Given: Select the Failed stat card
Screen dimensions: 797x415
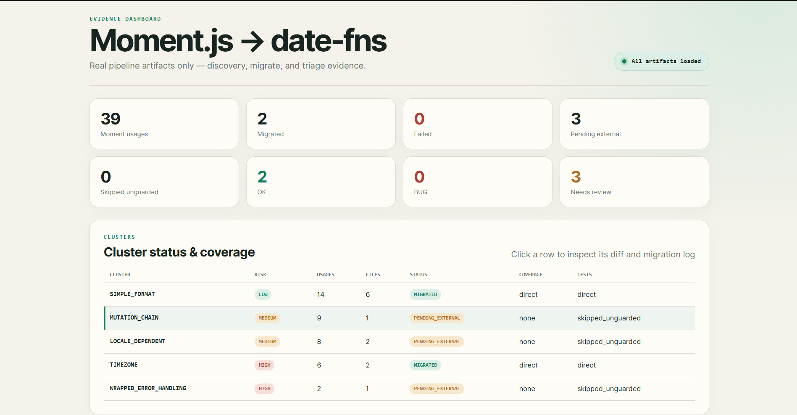Looking at the screenshot, I should click(478, 124).
